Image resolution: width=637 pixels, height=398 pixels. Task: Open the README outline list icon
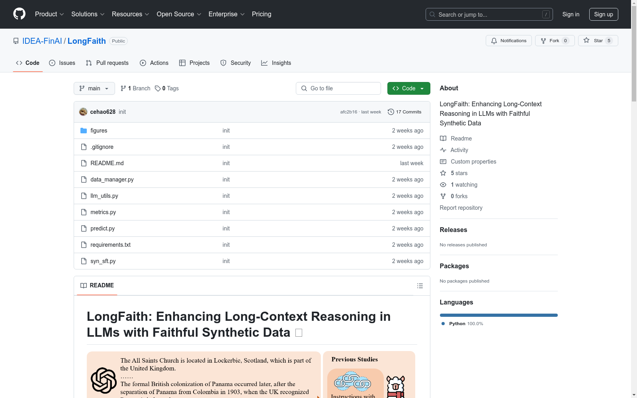click(420, 286)
